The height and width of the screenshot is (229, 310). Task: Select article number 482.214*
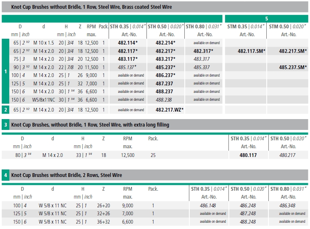coord(166,43)
